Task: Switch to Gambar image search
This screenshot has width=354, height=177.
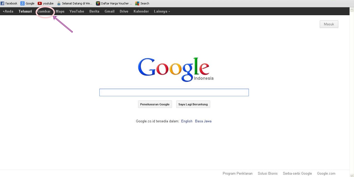Action: tap(44, 11)
